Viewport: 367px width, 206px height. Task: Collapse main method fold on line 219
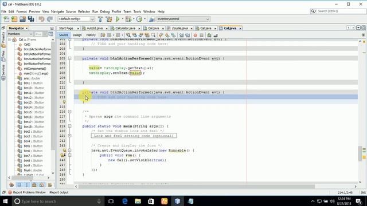(70, 126)
